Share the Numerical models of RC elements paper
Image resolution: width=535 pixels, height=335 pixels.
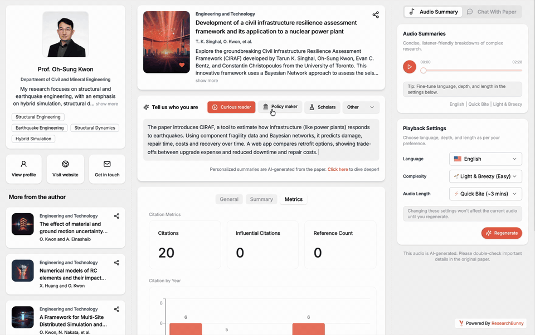coord(116,263)
